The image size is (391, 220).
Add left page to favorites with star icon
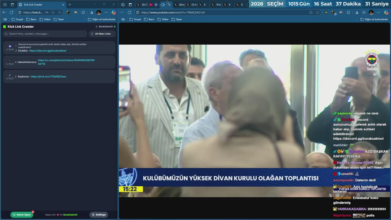pyautogui.click(x=60, y=13)
